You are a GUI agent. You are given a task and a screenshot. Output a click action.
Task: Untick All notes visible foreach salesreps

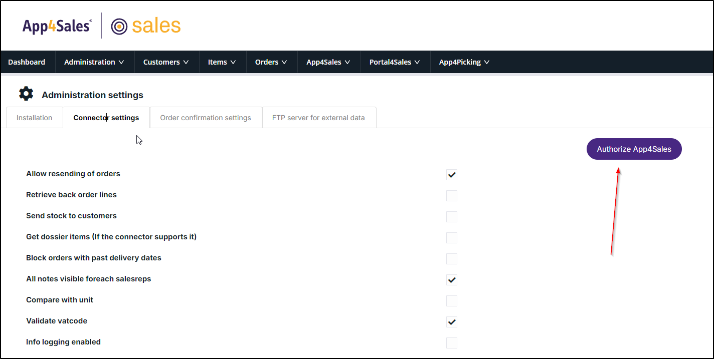pos(452,280)
